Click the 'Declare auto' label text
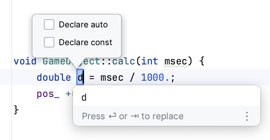 [83, 24]
